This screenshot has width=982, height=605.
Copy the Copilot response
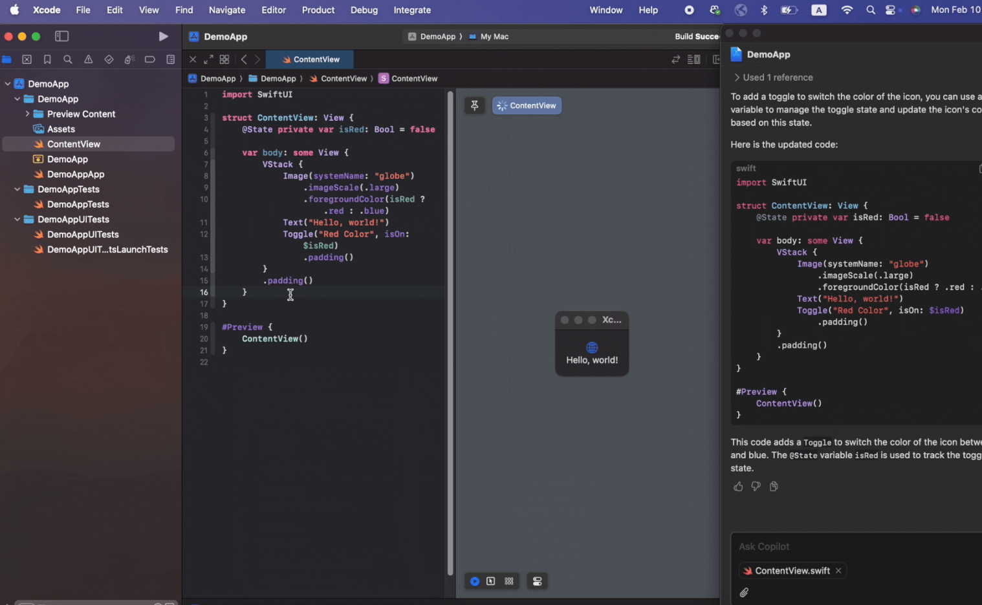pyautogui.click(x=774, y=487)
